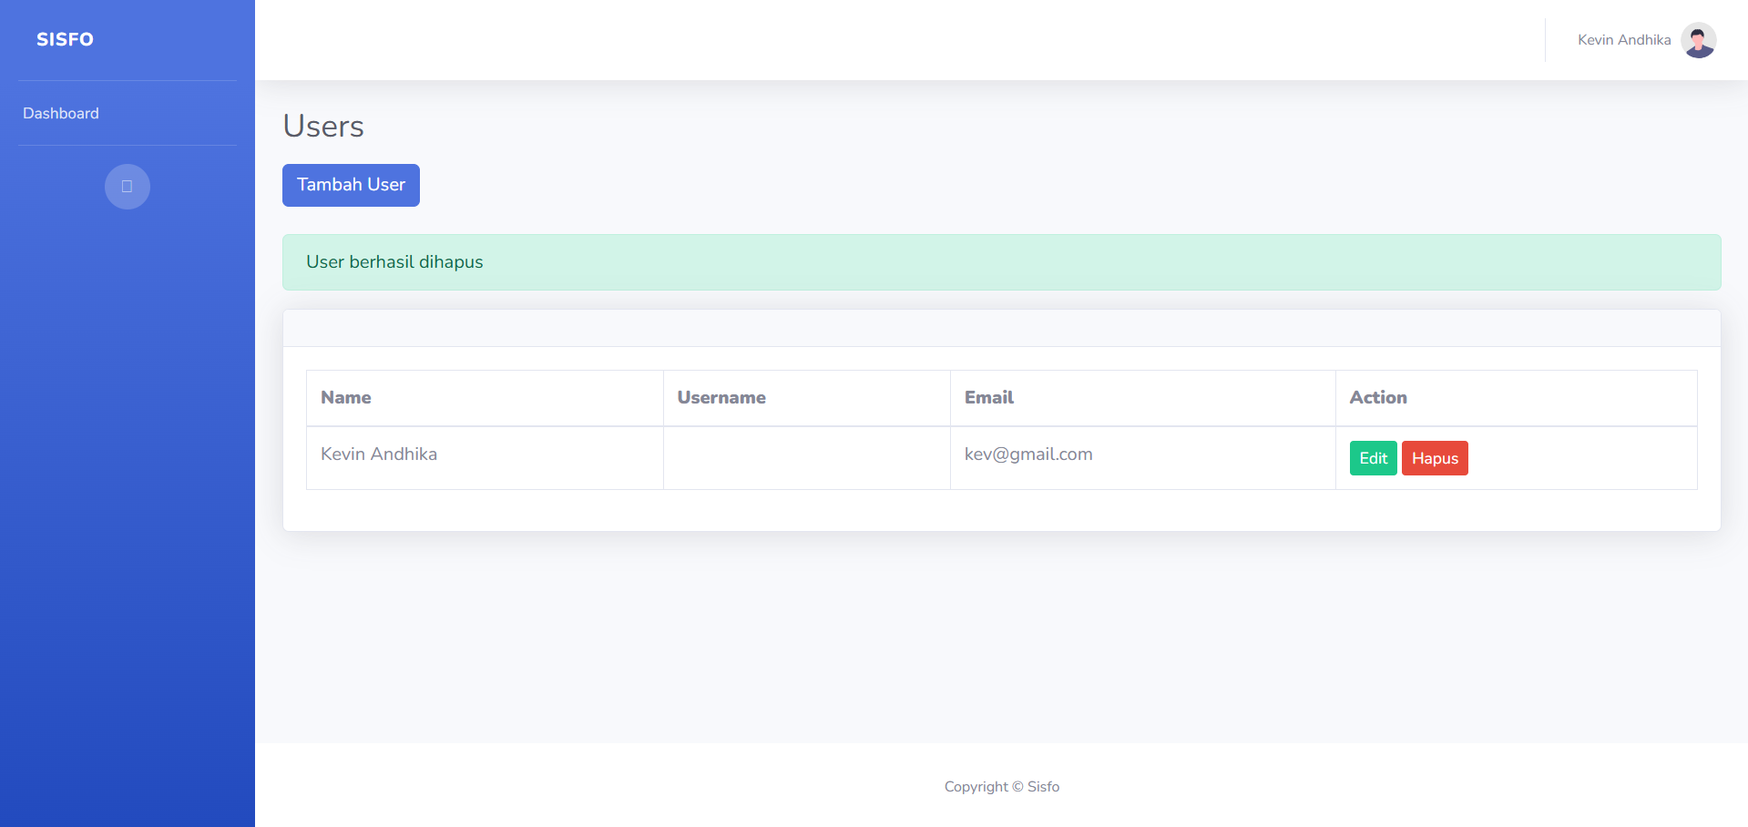
Task: Click the Tambah User button
Action: pos(351,185)
